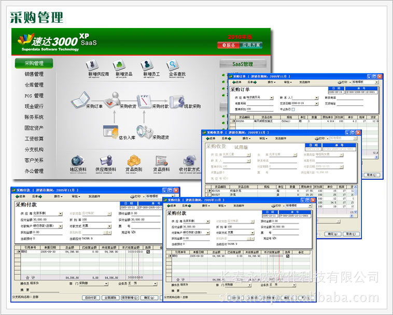Click the 新增货品 icon
393x315 pixels.
[x=119, y=65]
